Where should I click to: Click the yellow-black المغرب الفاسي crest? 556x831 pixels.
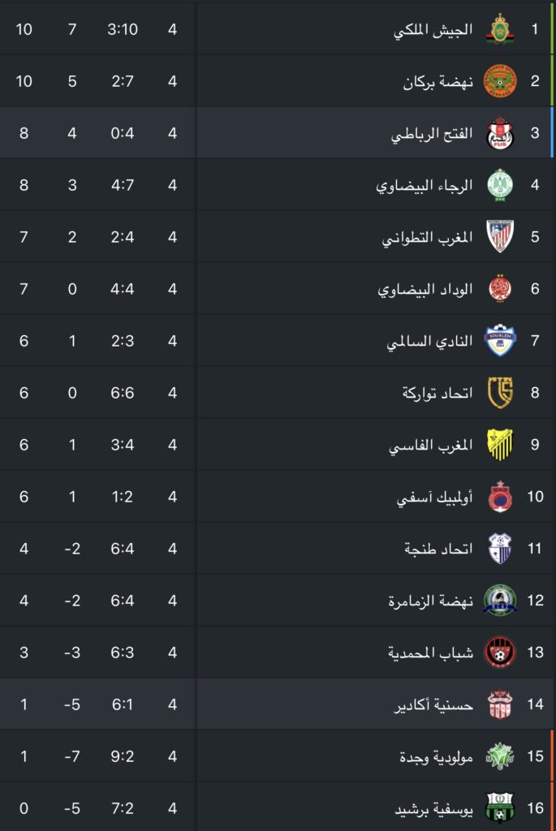click(500, 444)
